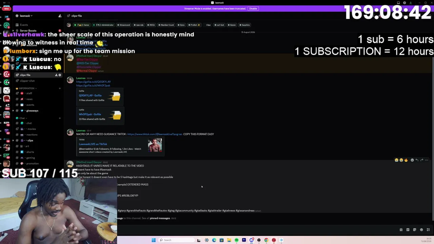The image size is (434, 244).
Task: Disable Streamer Mode from the banner
Action: [x=253, y=8]
